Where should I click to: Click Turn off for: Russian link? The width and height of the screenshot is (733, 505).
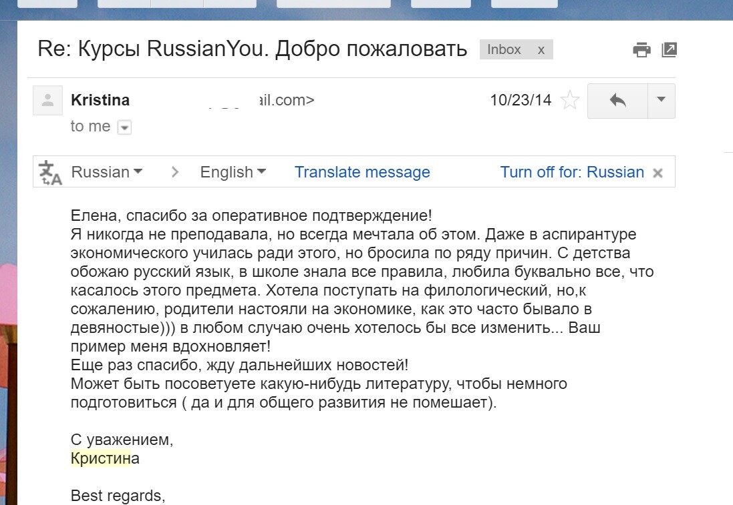tap(572, 171)
